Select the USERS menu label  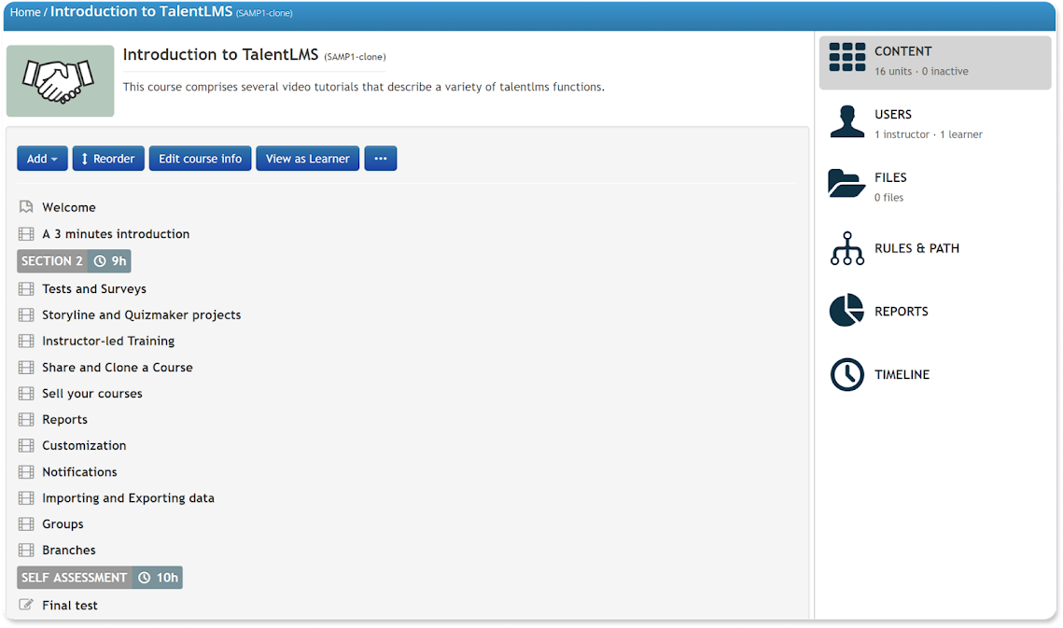tap(893, 115)
